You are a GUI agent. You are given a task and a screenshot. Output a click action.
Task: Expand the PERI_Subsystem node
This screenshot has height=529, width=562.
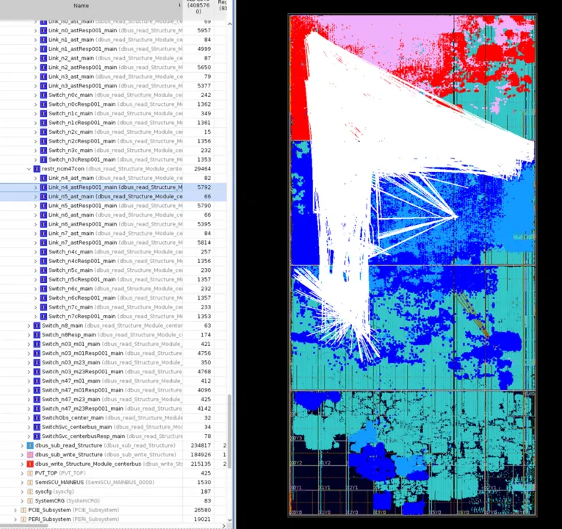coord(15,519)
